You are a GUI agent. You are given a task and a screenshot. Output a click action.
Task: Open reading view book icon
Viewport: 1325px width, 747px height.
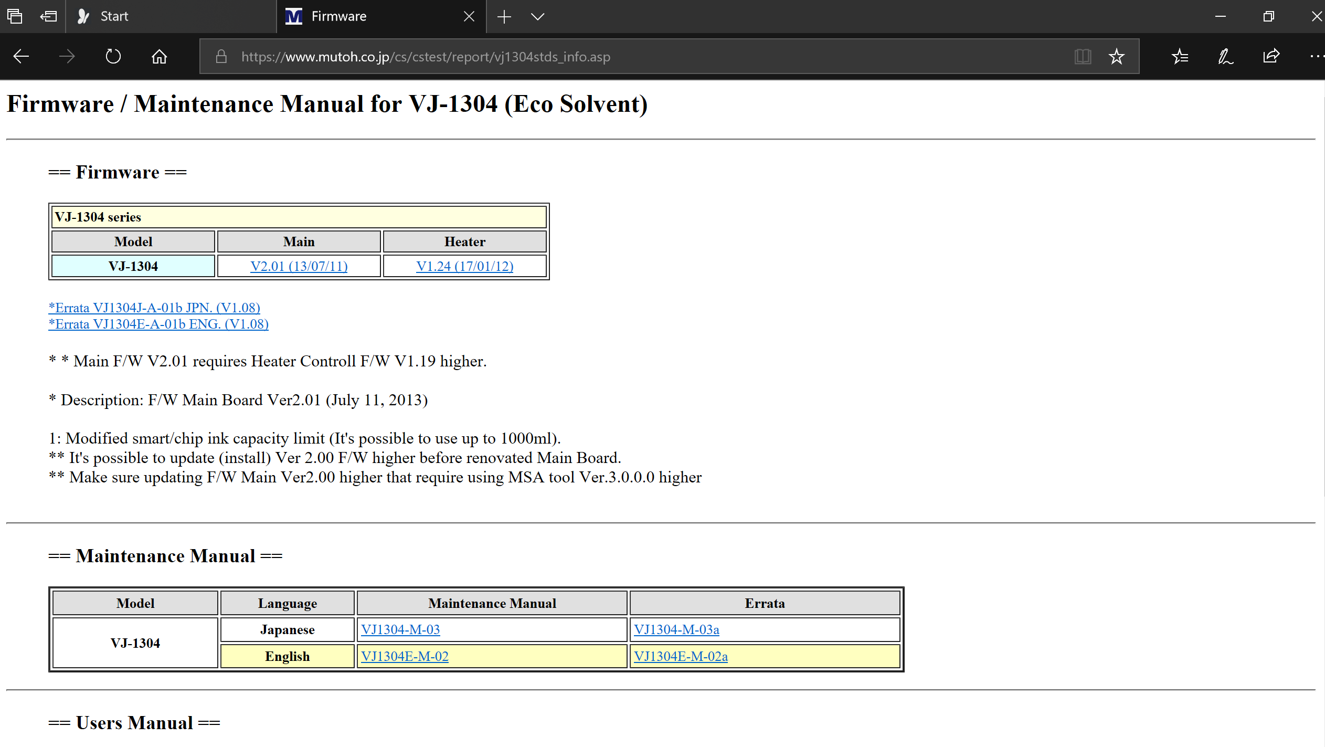(1083, 56)
